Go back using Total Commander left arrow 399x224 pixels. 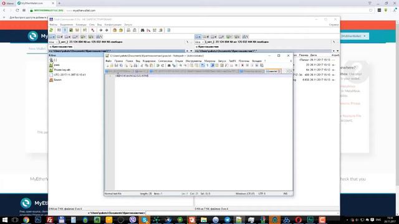click(x=101, y=30)
